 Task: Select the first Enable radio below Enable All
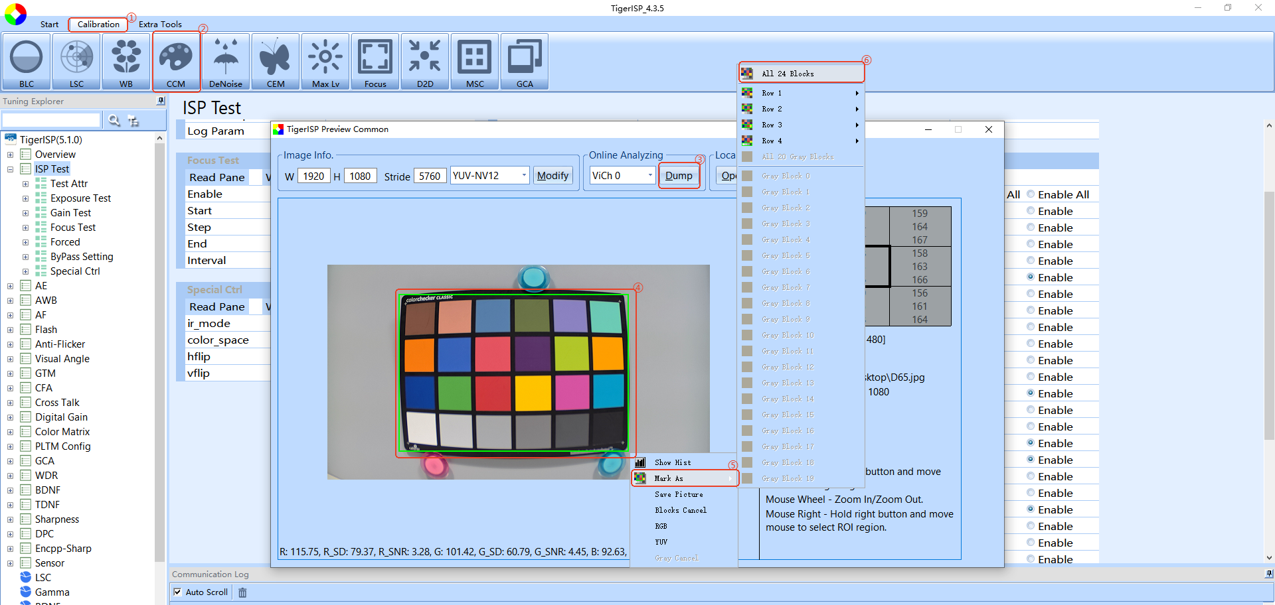pos(1031,211)
